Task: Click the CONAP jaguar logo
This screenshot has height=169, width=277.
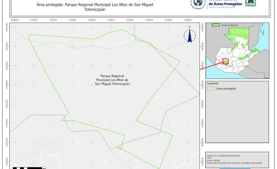Action: (x=251, y=2)
